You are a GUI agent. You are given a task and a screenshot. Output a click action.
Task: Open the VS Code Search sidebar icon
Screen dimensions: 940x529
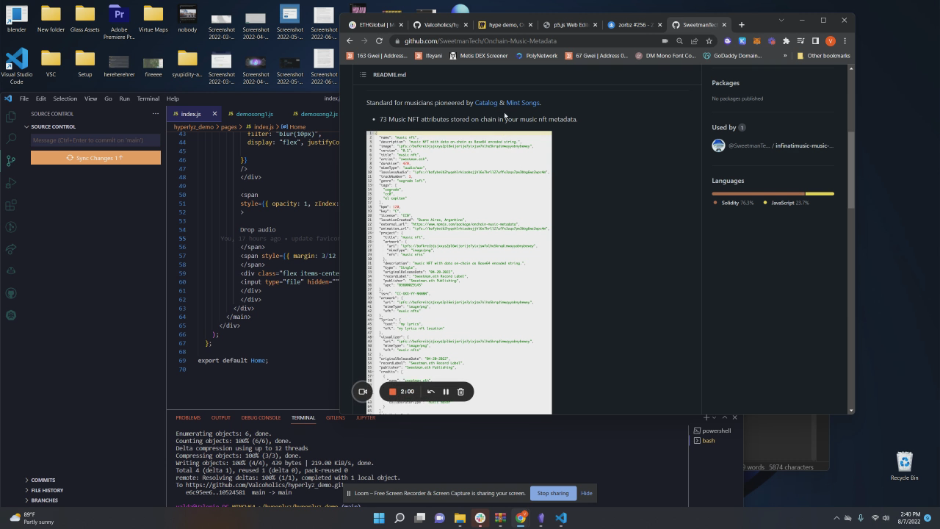[x=11, y=138]
